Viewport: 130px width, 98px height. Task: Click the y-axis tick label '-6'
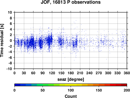(x=10, y=57)
